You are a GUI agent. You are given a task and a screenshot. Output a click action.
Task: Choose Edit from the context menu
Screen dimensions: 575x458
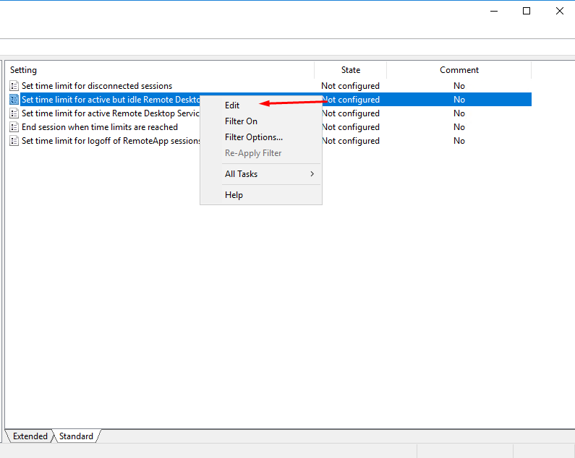pyautogui.click(x=232, y=105)
